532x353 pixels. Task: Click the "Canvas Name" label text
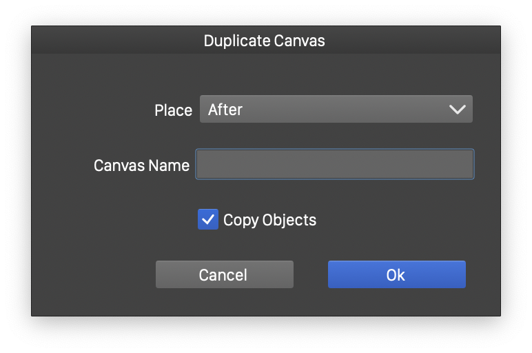141,165
